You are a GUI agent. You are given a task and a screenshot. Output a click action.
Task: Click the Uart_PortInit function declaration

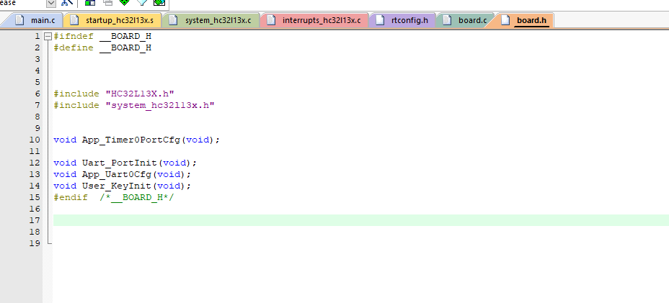125,163
